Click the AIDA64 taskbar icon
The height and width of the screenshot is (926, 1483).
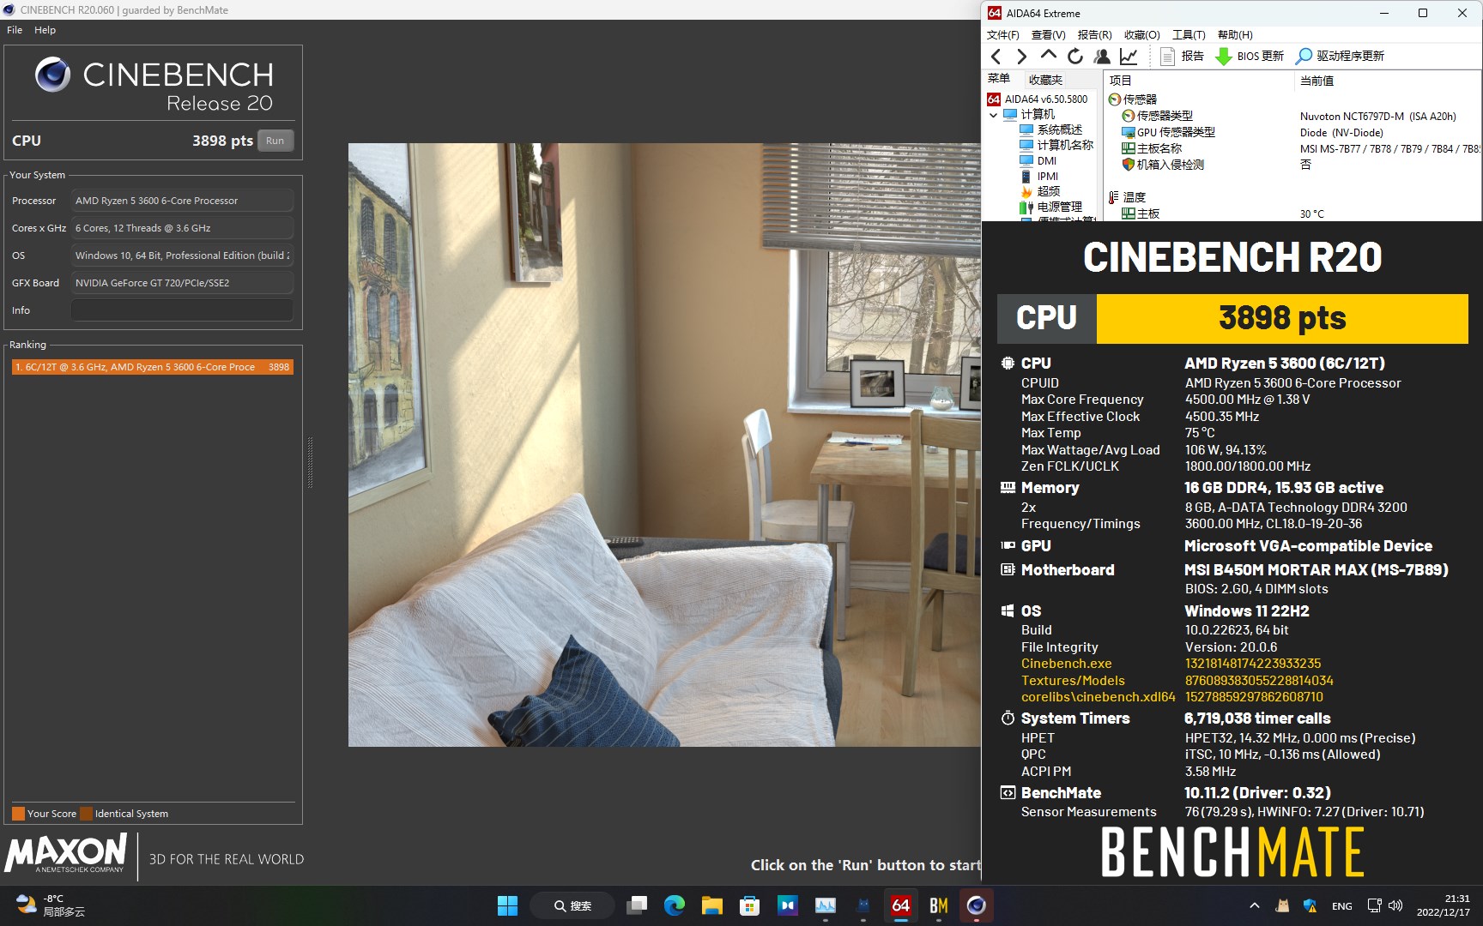(901, 905)
